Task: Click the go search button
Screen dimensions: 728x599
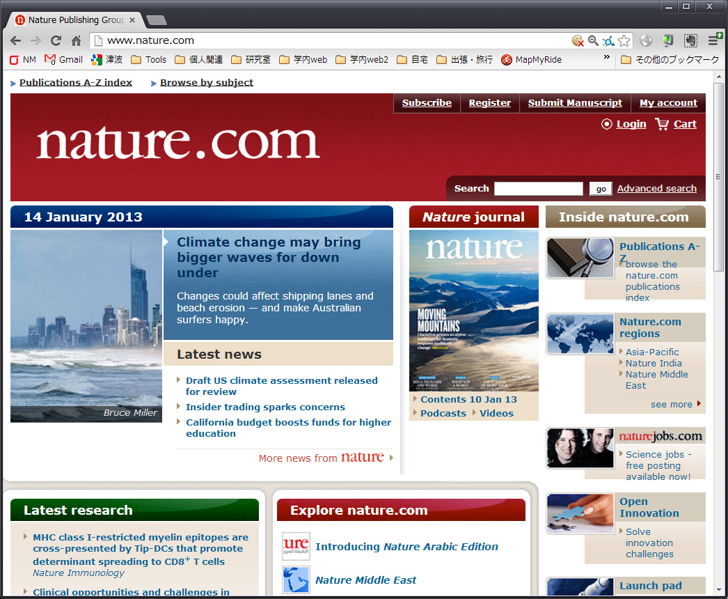Action: pos(601,189)
